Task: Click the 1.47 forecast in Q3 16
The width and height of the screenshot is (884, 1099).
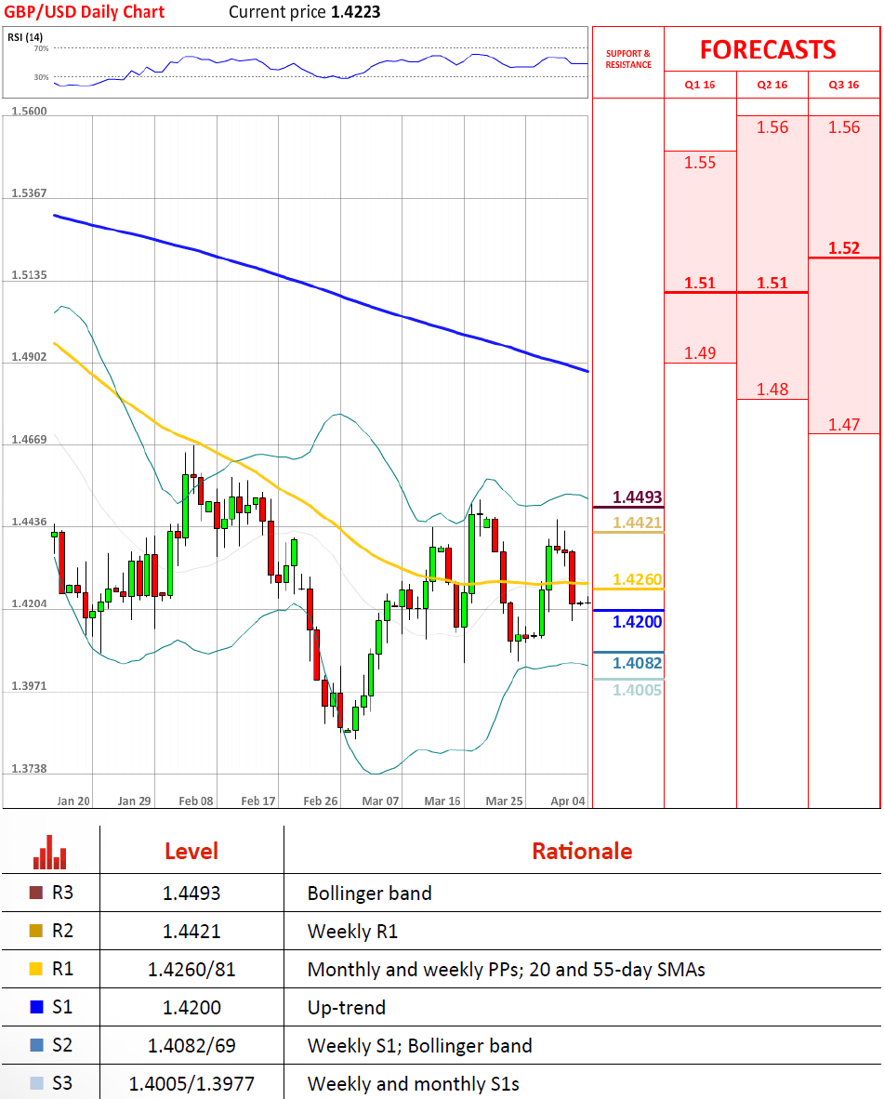Action: click(x=843, y=425)
